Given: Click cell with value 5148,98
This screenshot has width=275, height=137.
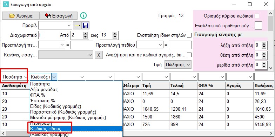Looking at the screenshot, I should click(x=264, y=125).
